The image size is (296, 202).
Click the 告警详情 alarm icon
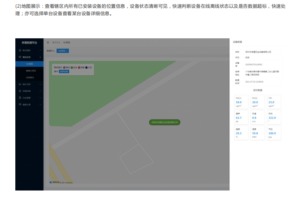coord(20,91)
